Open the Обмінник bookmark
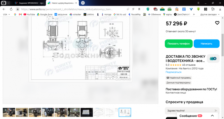The image size is (224, 119). pyautogui.click(x=154, y=14)
